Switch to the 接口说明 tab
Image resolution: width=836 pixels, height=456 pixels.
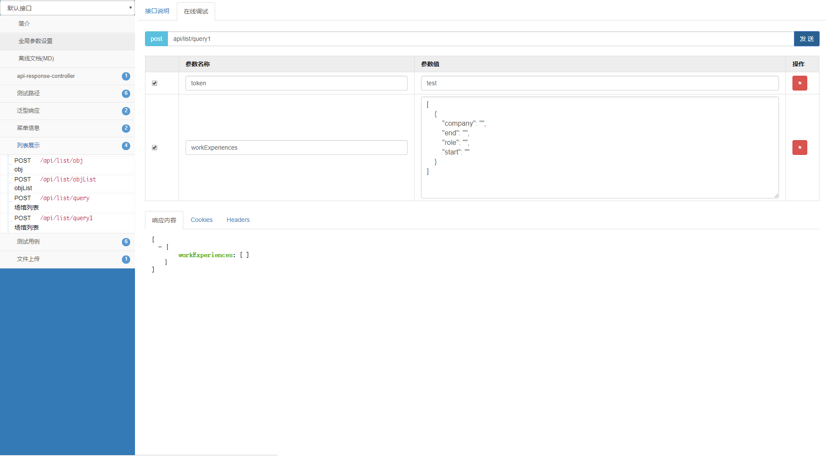pyautogui.click(x=157, y=11)
